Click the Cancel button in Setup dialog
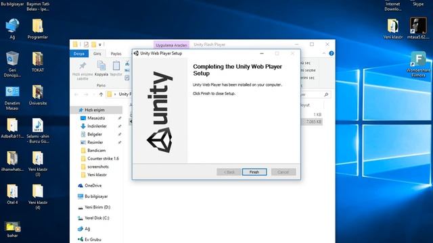The width and height of the screenshot is (433, 243). click(283, 172)
